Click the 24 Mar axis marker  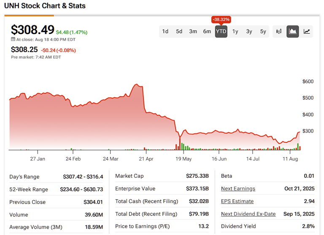[111, 159]
